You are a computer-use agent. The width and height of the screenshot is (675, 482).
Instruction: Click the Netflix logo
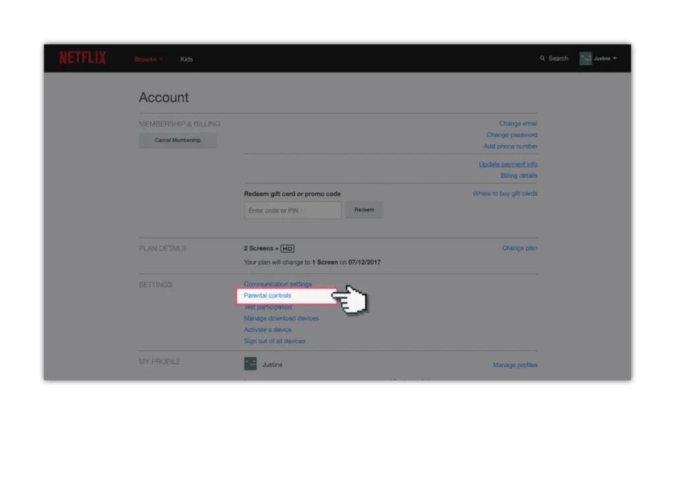coord(82,58)
